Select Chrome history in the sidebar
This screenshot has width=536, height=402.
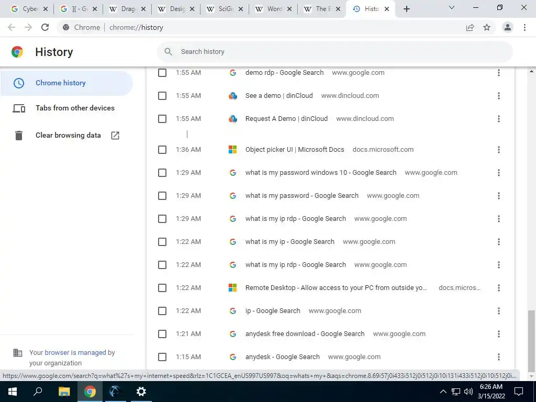coord(66,83)
